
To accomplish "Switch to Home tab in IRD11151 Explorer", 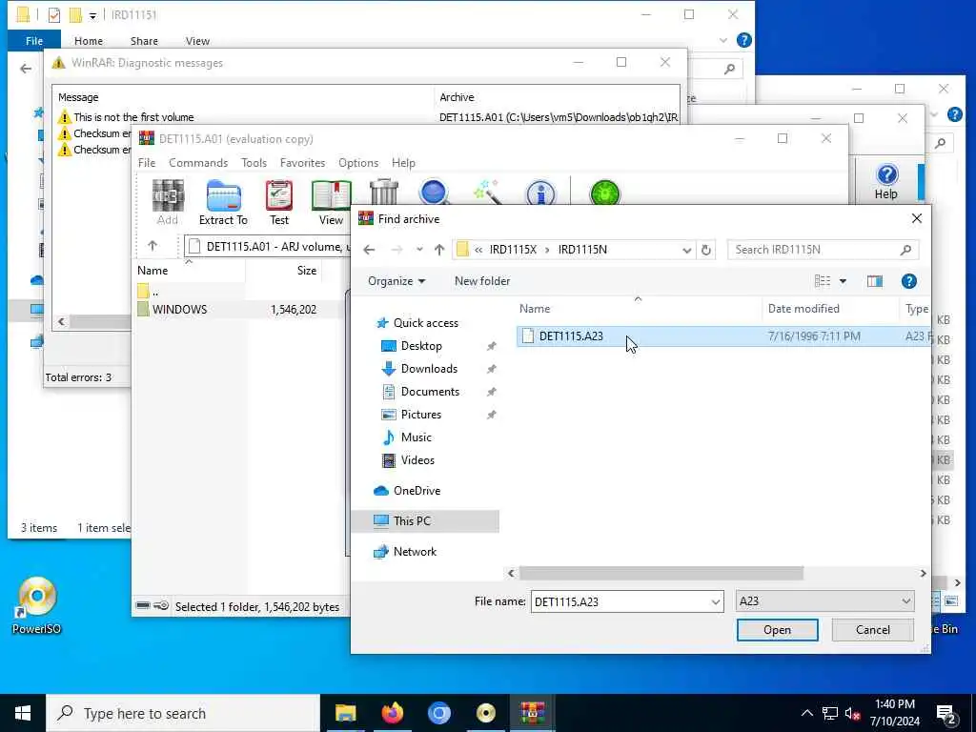I will [89, 41].
